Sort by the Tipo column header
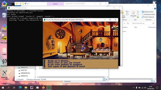161x90 pixels. point(136,27)
